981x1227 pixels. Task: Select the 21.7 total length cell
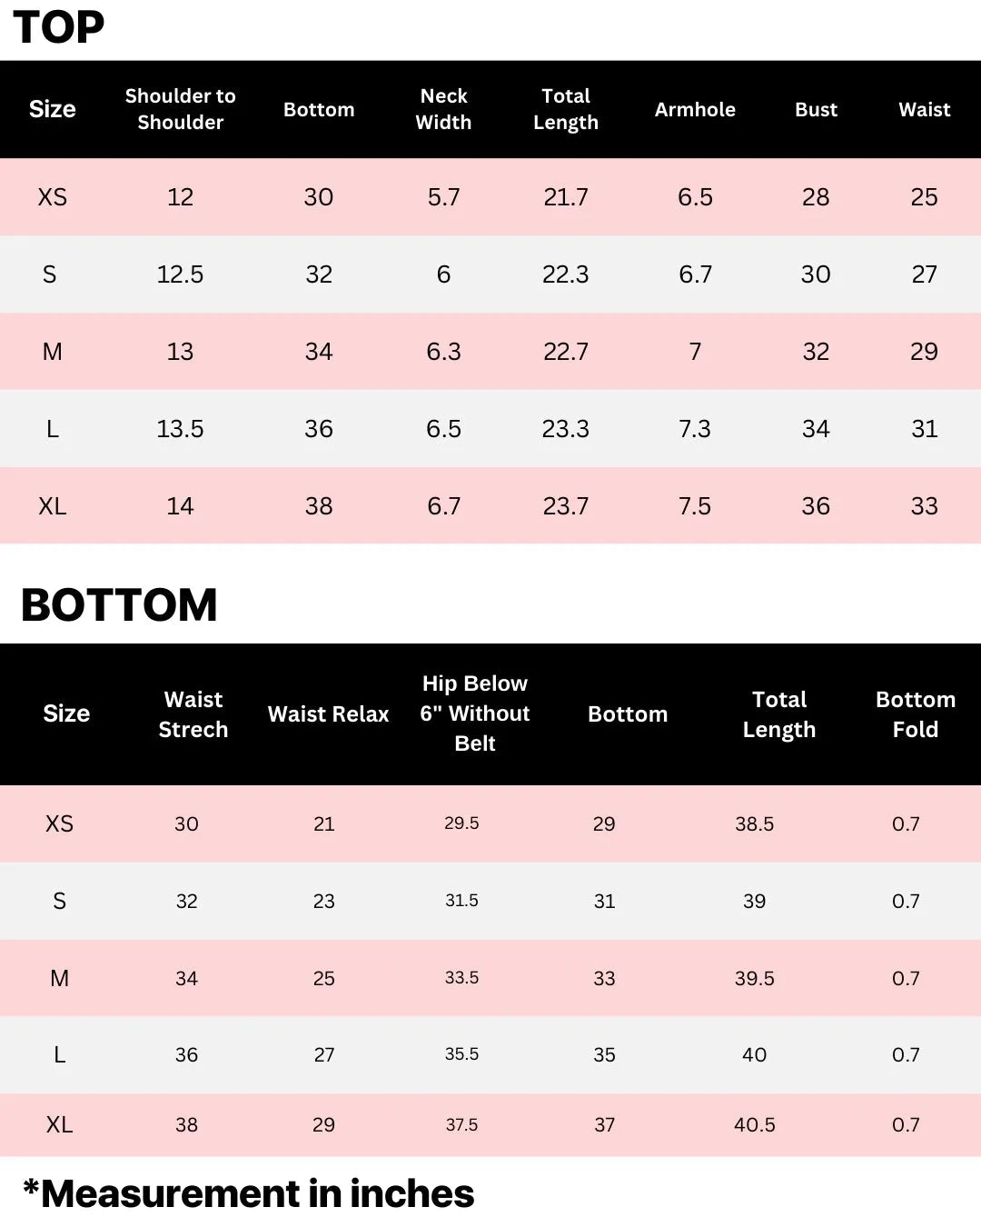click(565, 197)
